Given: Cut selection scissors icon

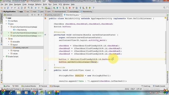Looking at the screenshot, I should click(19, 8).
